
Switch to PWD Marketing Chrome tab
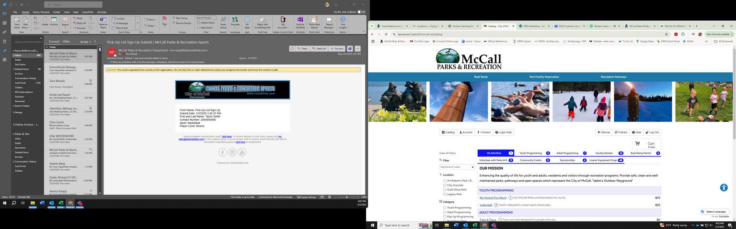point(534,26)
